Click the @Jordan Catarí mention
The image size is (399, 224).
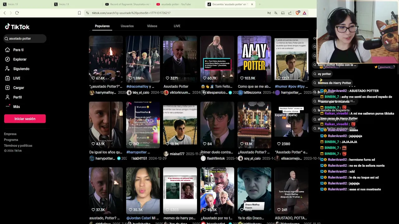138,218
